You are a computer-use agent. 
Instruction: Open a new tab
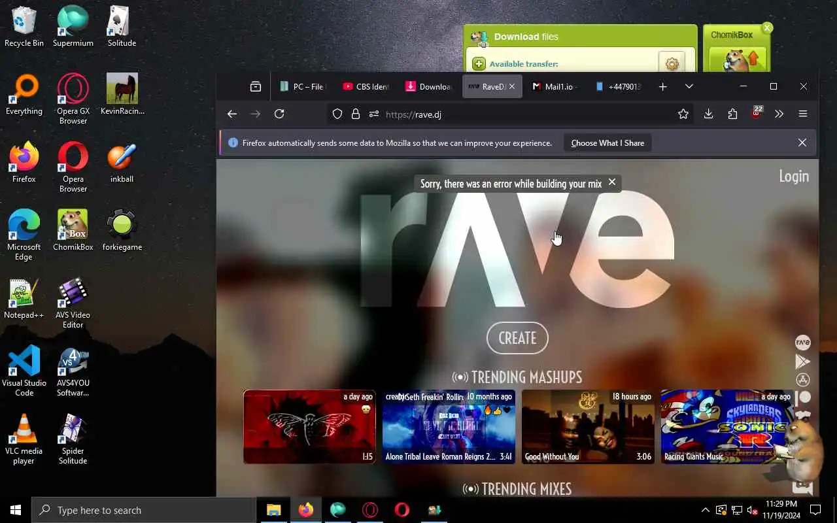coord(662,86)
